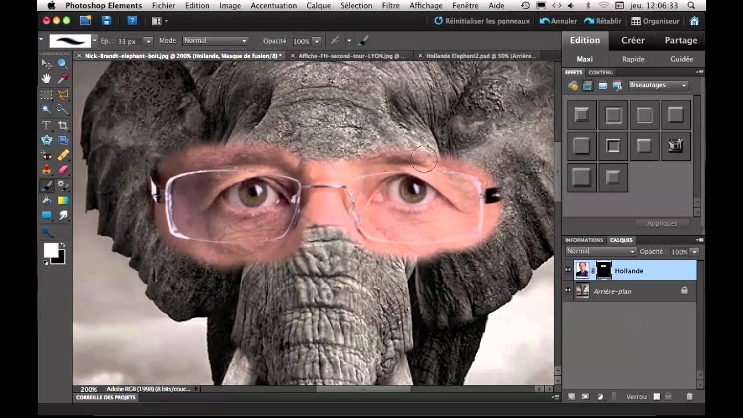Select the Crop tool

(x=63, y=125)
